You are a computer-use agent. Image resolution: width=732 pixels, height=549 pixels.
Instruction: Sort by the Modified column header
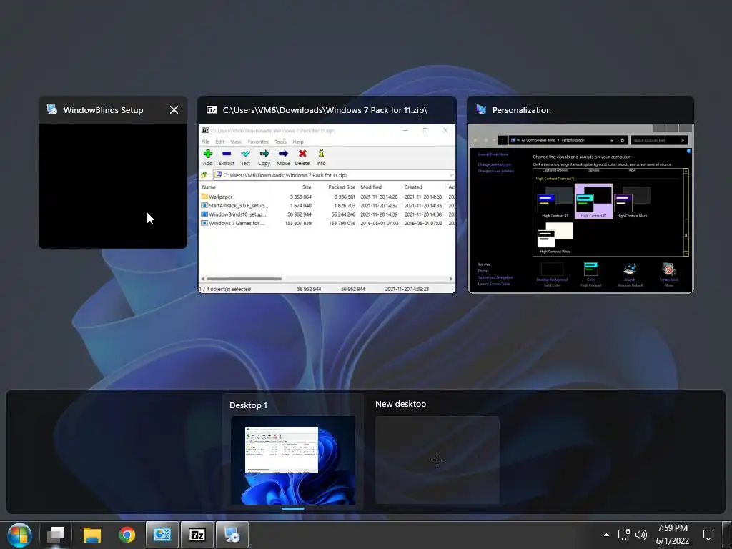[371, 187]
